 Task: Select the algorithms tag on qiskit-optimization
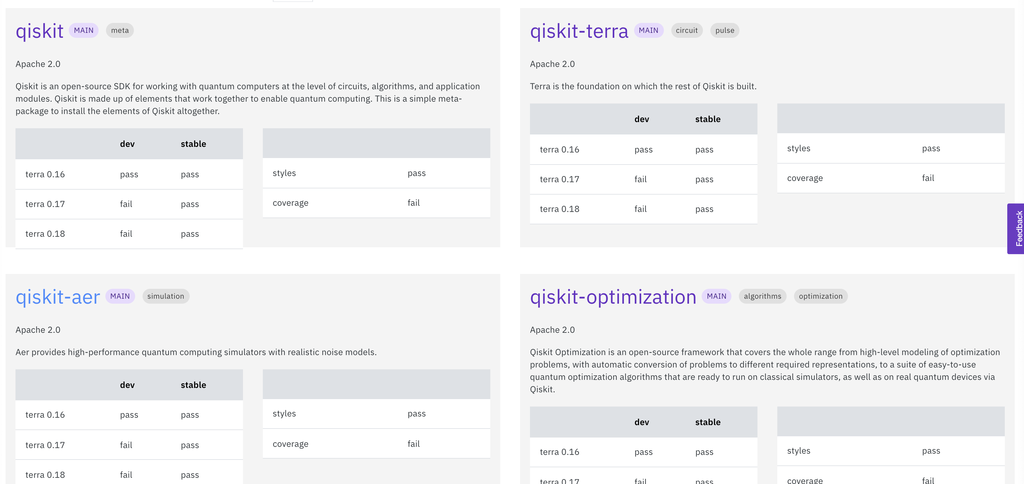click(x=762, y=296)
